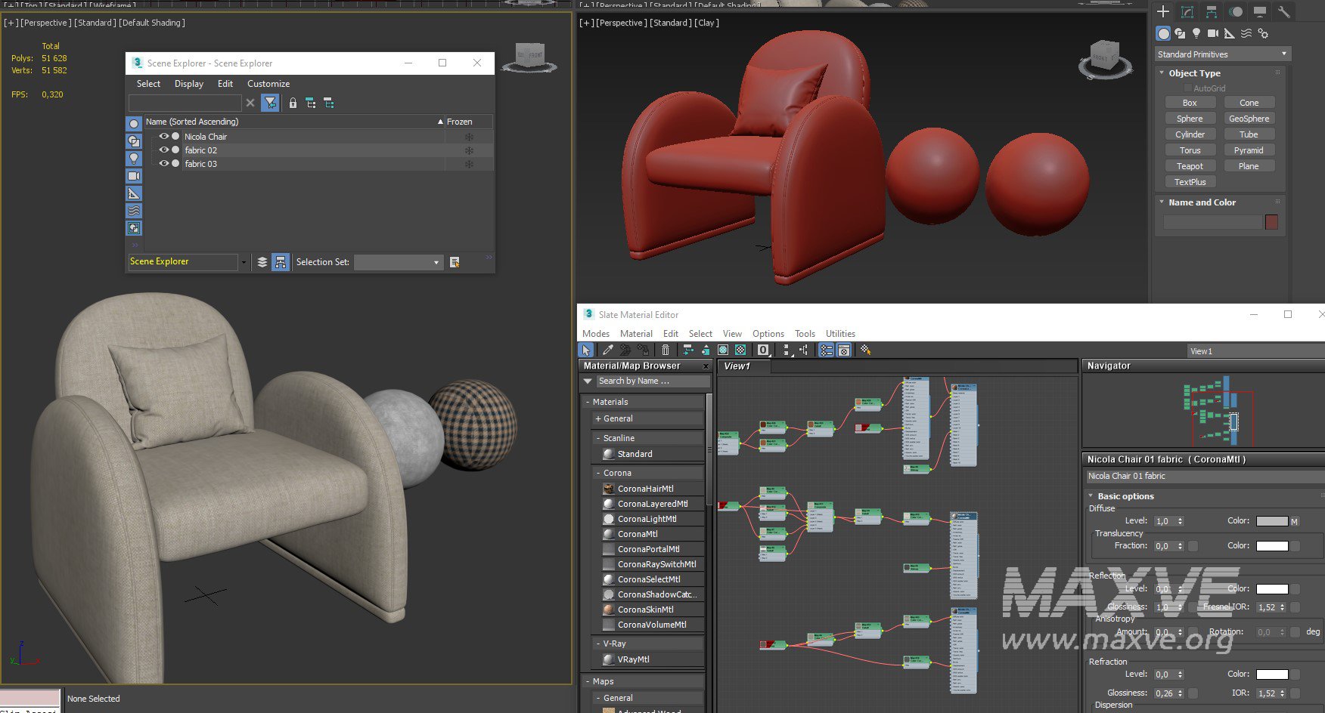This screenshot has height=713, width=1325.
Task: Open the Utilities wrench tab
Action: click(1283, 12)
